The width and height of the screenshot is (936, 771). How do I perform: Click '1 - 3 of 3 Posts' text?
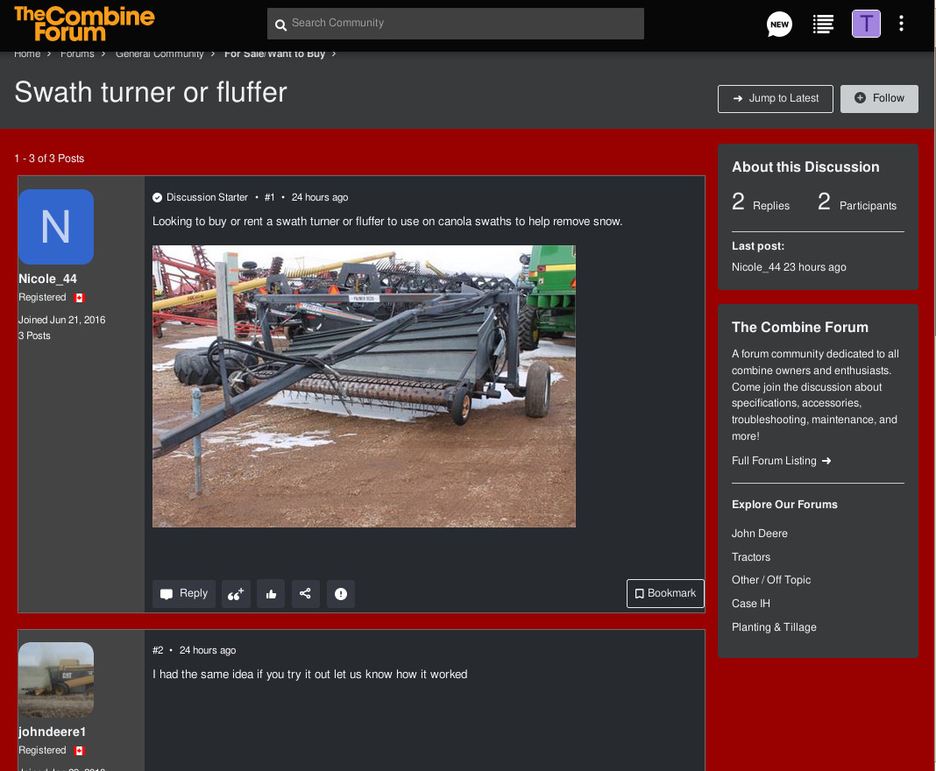[x=49, y=159]
